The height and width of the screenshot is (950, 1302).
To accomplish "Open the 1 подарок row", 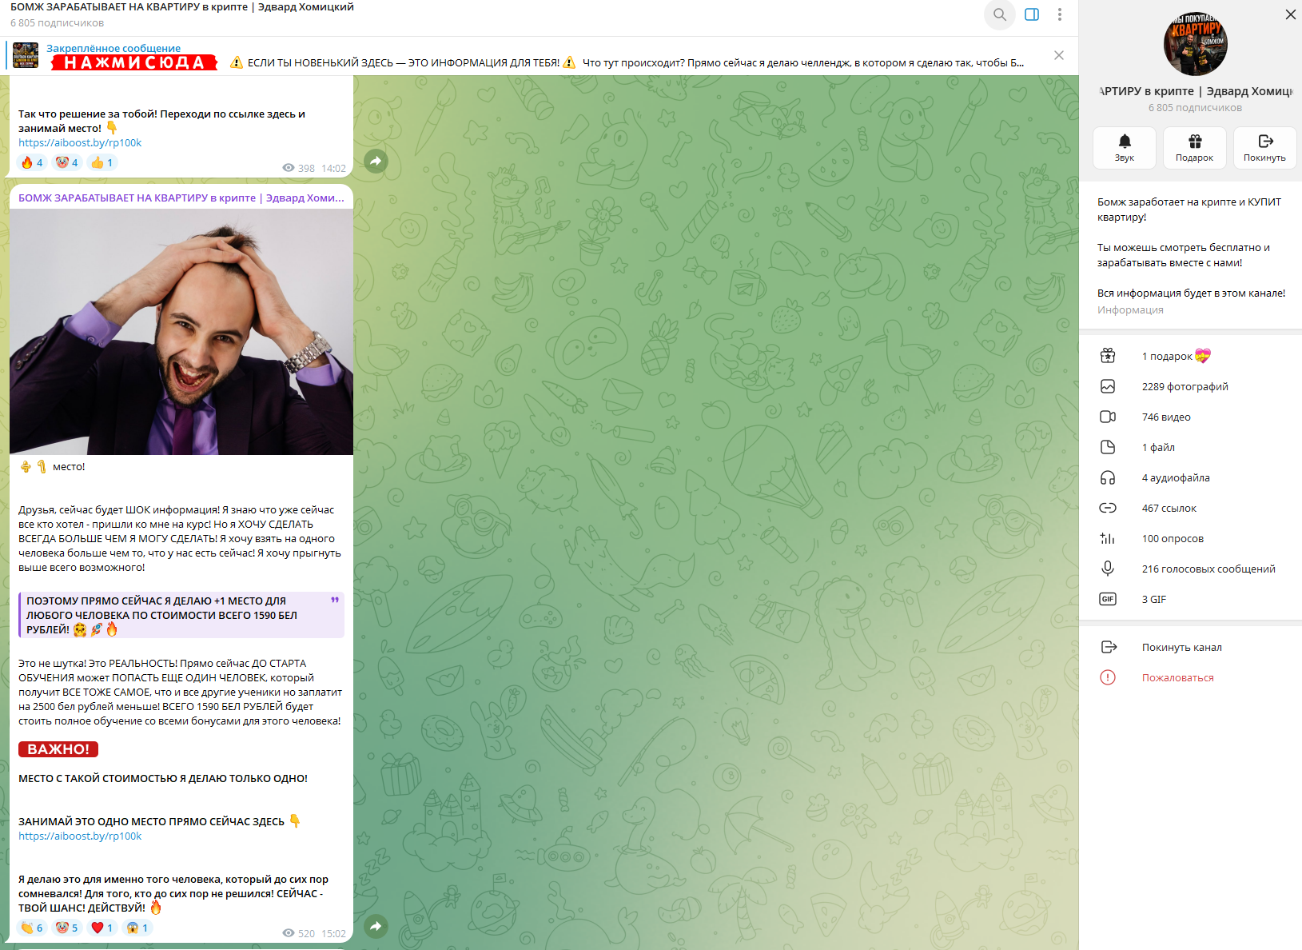I will [1190, 356].
